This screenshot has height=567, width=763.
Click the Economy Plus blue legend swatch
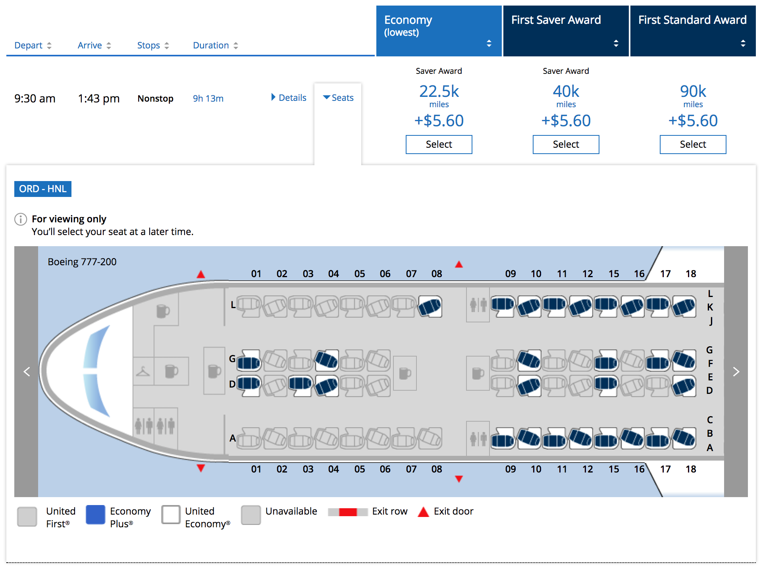click(96, 515)
